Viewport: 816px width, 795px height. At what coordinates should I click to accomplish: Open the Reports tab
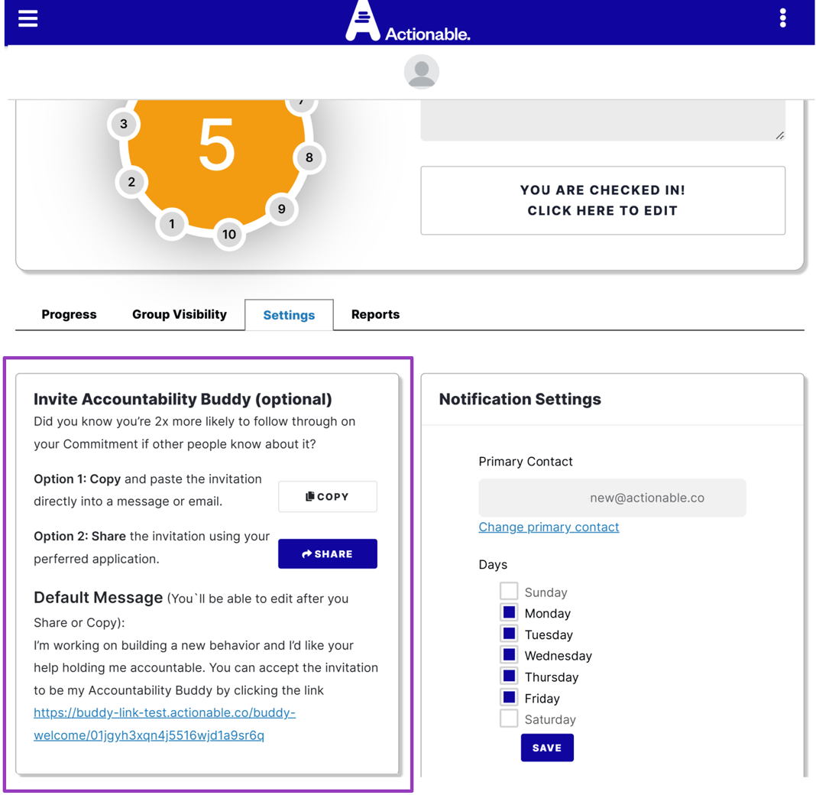tap(375, 314)
